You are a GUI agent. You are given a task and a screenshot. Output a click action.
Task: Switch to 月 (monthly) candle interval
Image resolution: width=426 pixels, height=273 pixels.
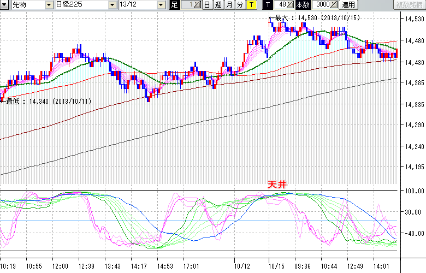[229, 5]
